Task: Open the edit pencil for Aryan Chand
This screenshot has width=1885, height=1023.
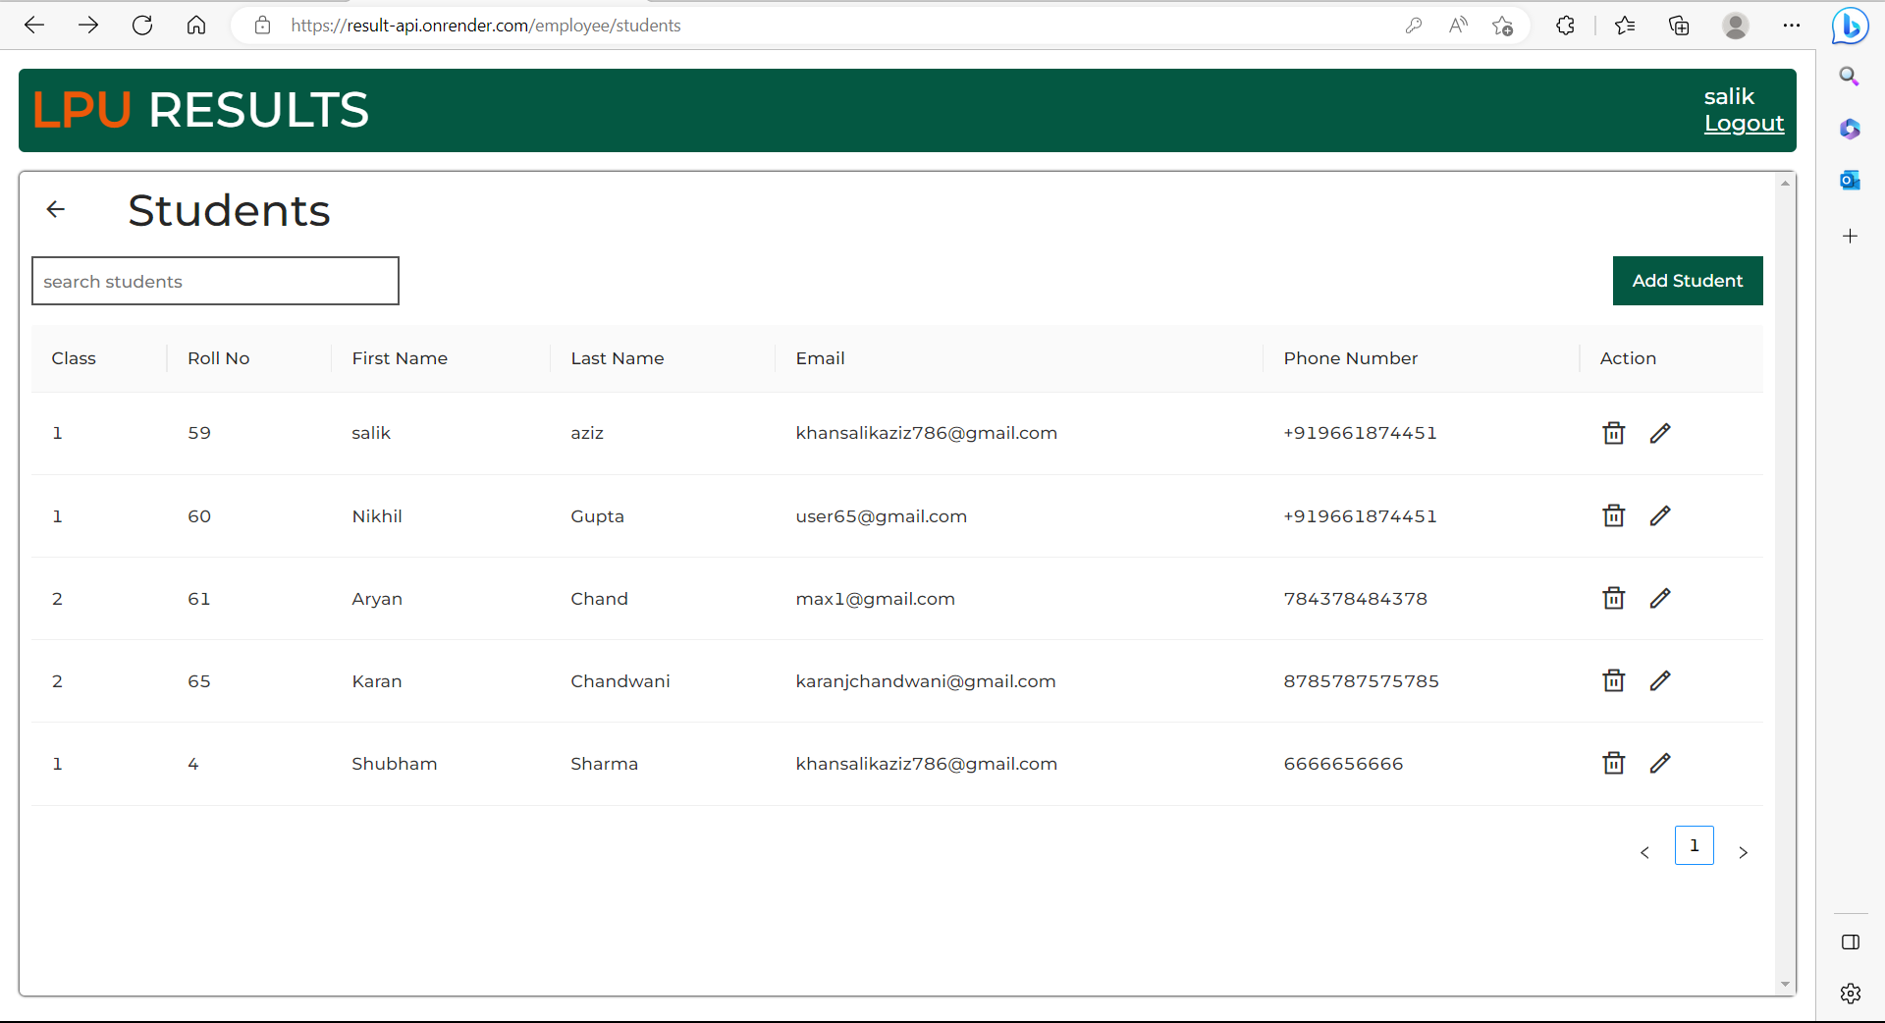Action: (x=1661, y=598)
